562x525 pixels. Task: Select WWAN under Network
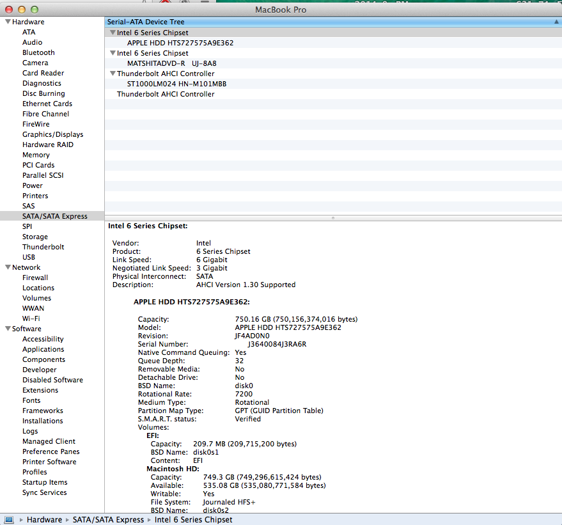pos(33,308)
